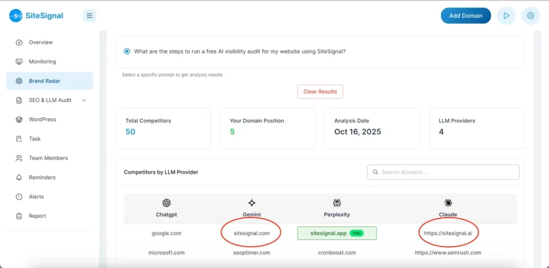Viewport: 549px width, 268px height.
Task: Click the Team Members people icon
Action: click(19, 158)
